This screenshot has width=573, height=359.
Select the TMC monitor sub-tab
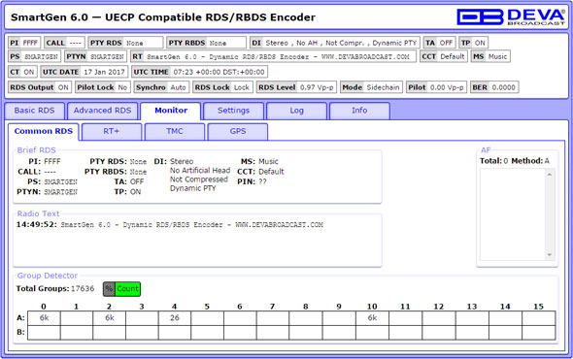tap(175, 132)
